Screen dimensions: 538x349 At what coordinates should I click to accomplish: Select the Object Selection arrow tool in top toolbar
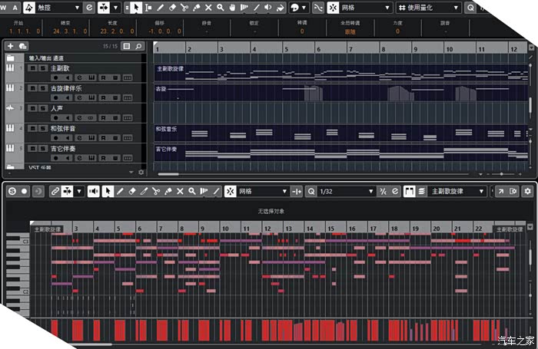pos(136,7)
